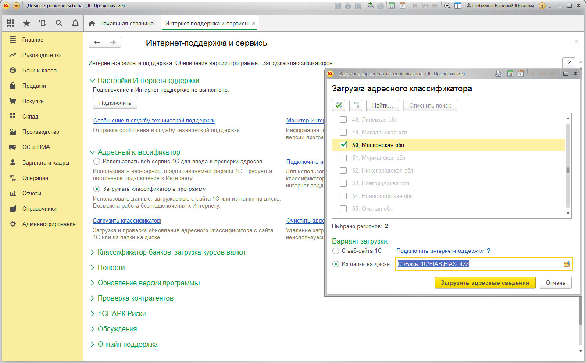Image resolution: width=586 pixels, height=363 pixels.
Task: Toggle checkbox for 55, Омская обл
Action: (x=343, y=208)
